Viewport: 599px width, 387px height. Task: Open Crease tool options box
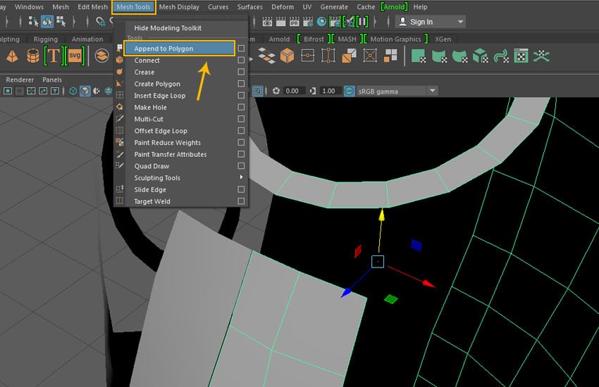241,72
